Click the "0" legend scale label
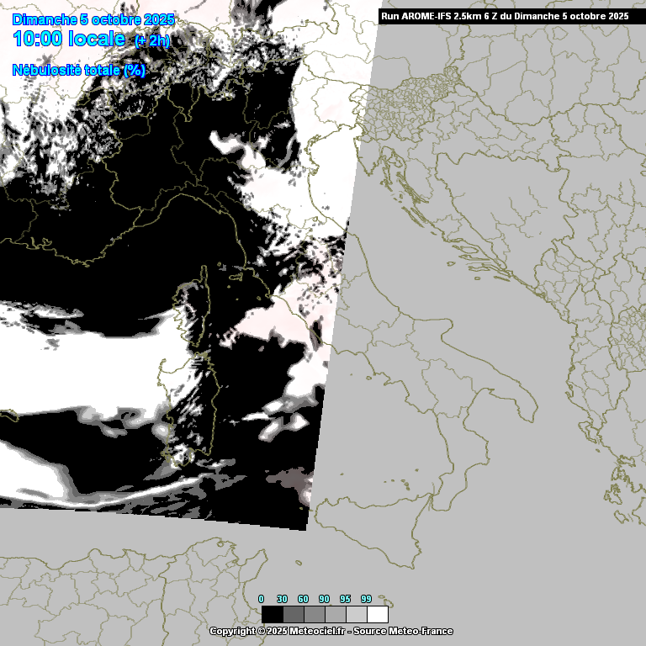Viewport: 646px width, 646px height. tap(261, 599)
